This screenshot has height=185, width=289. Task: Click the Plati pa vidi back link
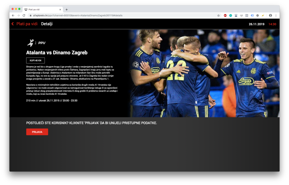(x=27, y=24)
